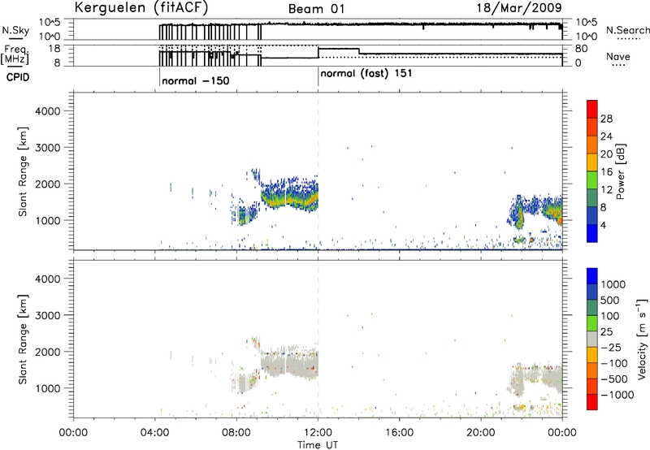
Task: Click the 'Slant Range [km]' label of velocity panel
Action: tap(23, 340)
